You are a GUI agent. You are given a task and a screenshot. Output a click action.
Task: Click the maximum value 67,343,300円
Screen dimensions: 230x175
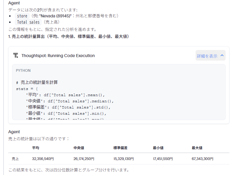coord(202,159)
